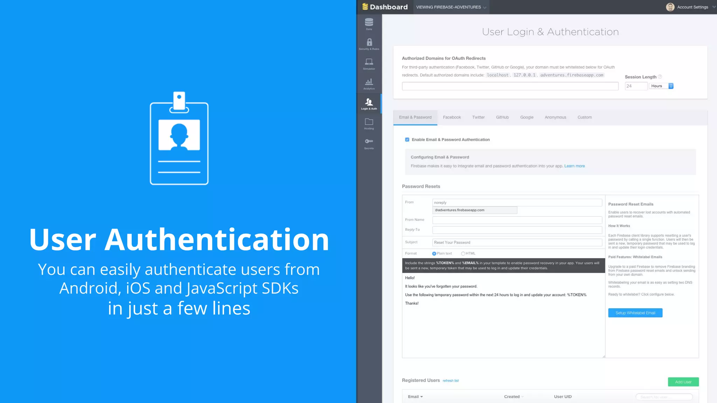Viewport: 717px width, 403px height.
Task: Click the 'Paid Features: Whitelabel Emails' heading
Action: tap(635, 257)
